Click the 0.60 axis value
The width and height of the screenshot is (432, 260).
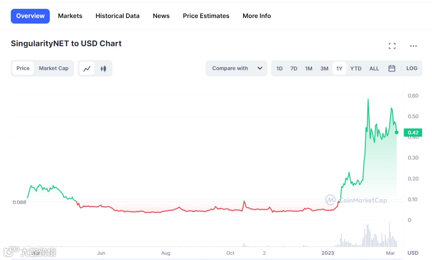(413, 96)
